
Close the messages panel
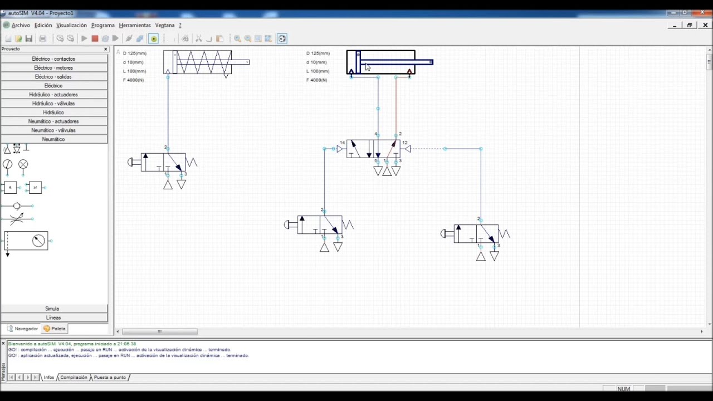(3, 344)
